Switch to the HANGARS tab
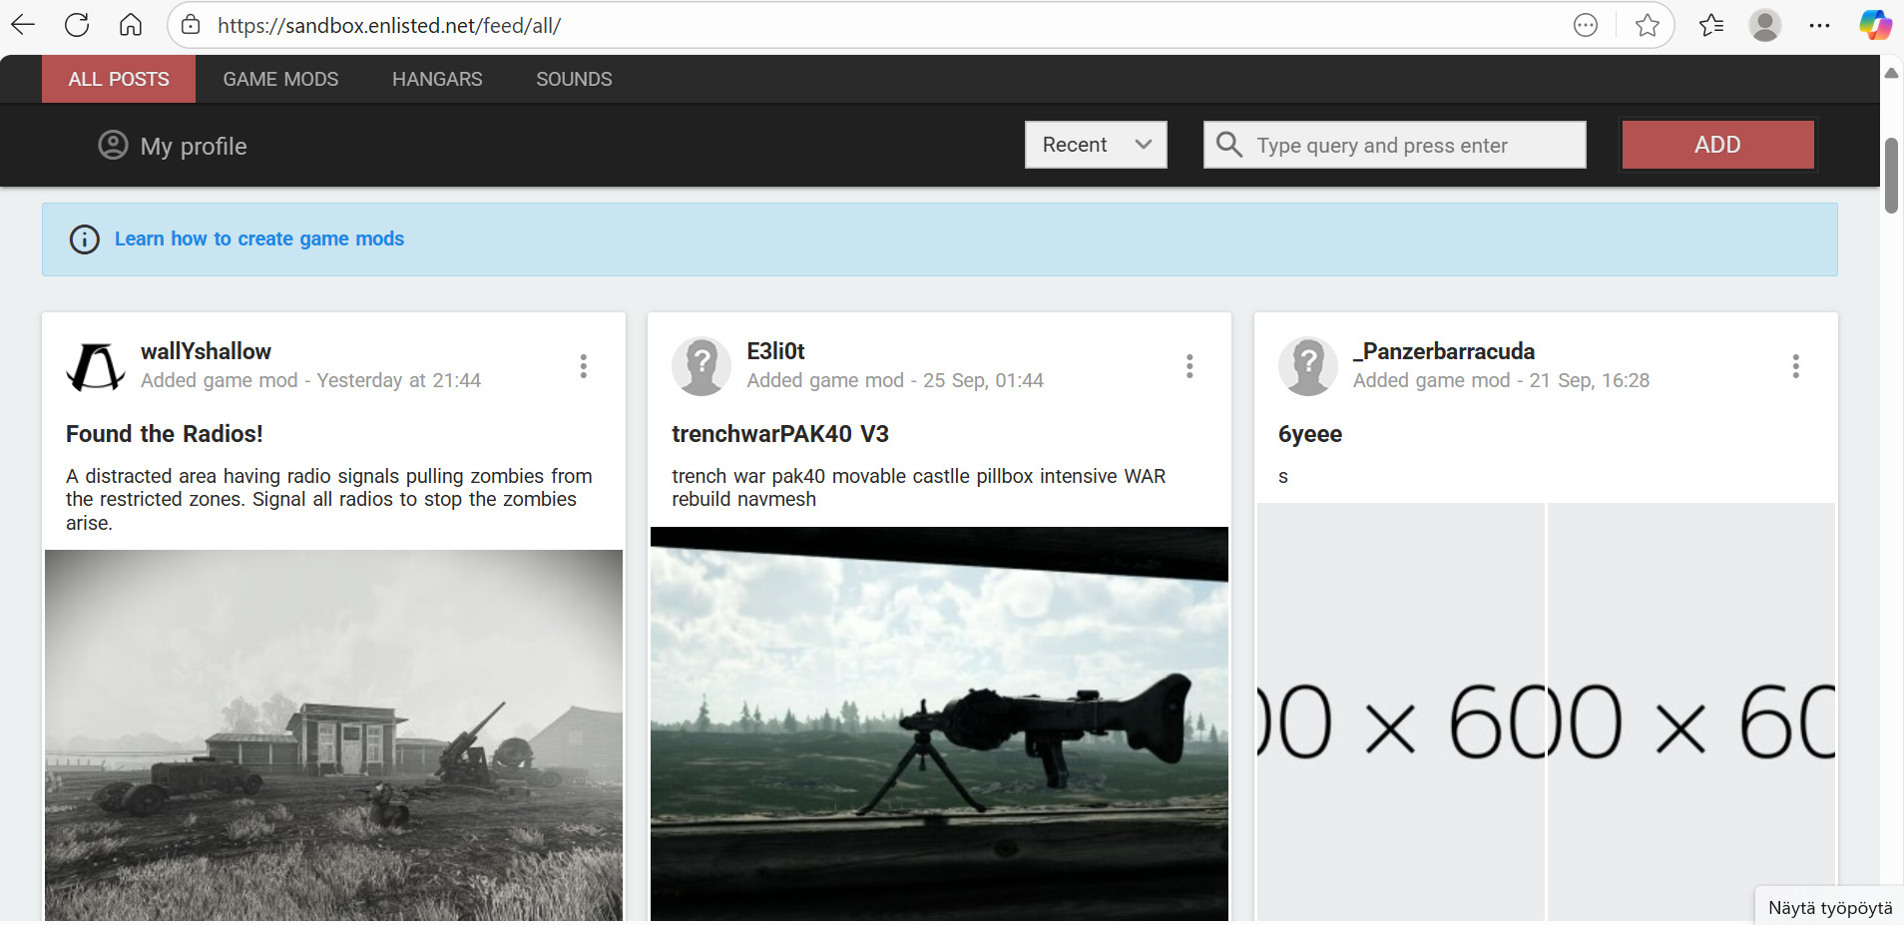 point(437,79)
